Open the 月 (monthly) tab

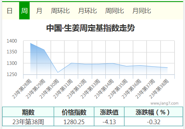(39, 11)
